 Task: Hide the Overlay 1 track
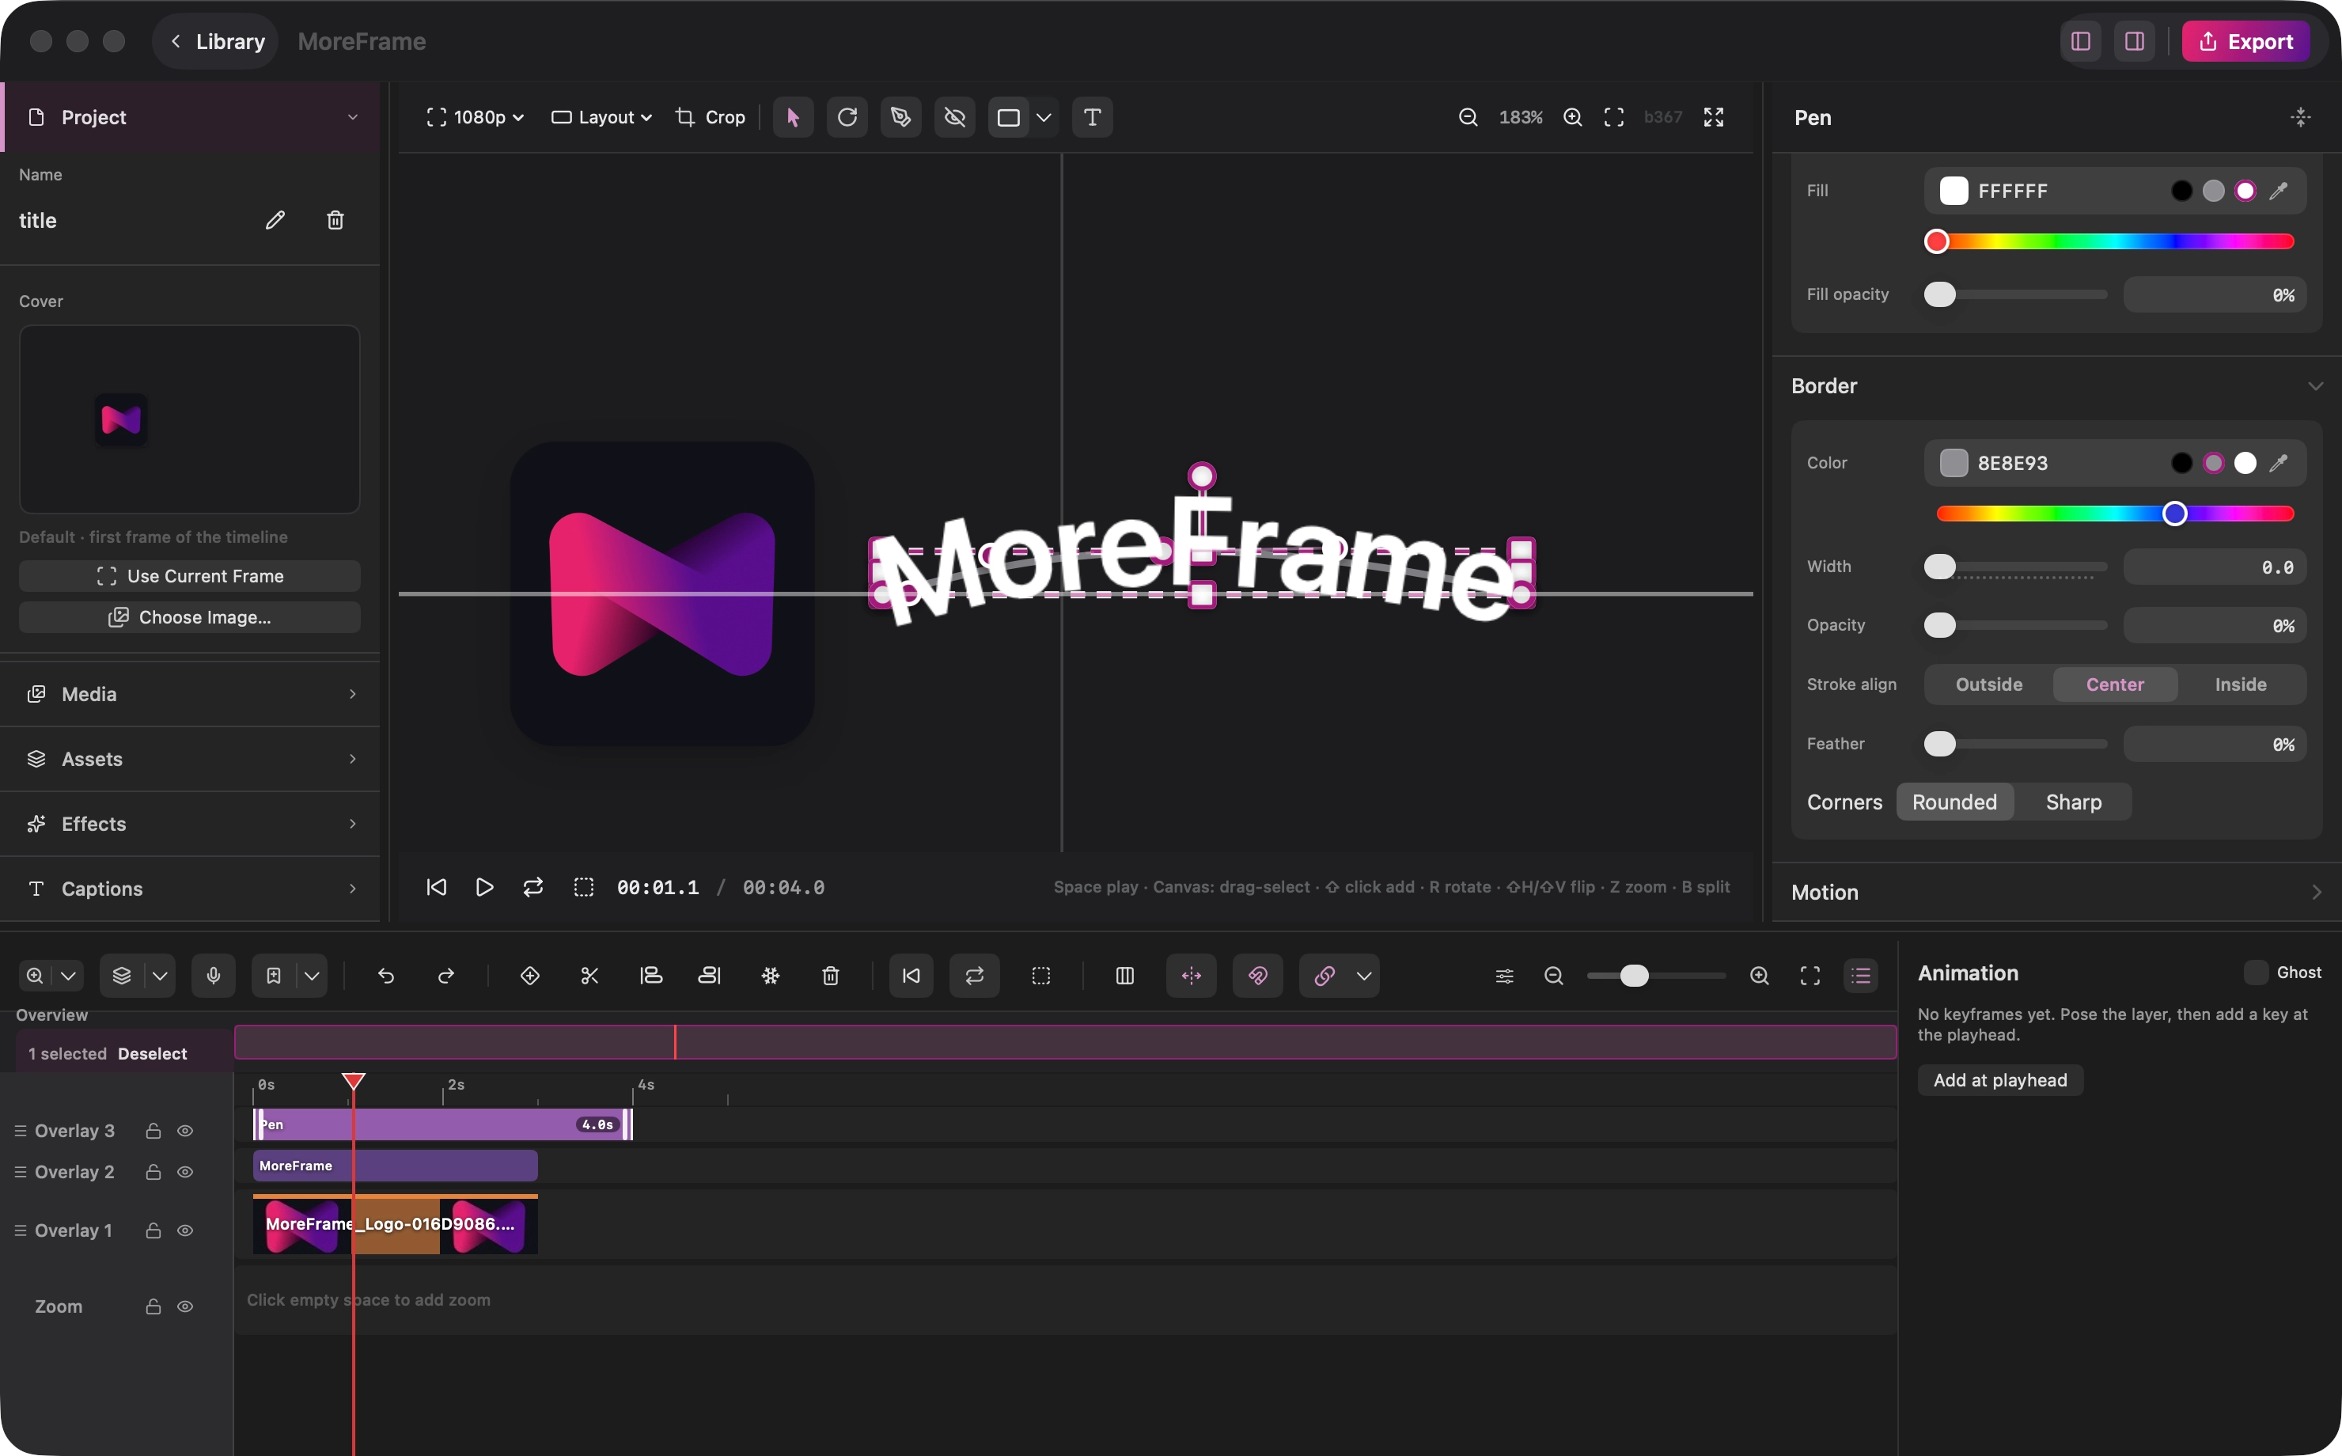pos(186,1230)
